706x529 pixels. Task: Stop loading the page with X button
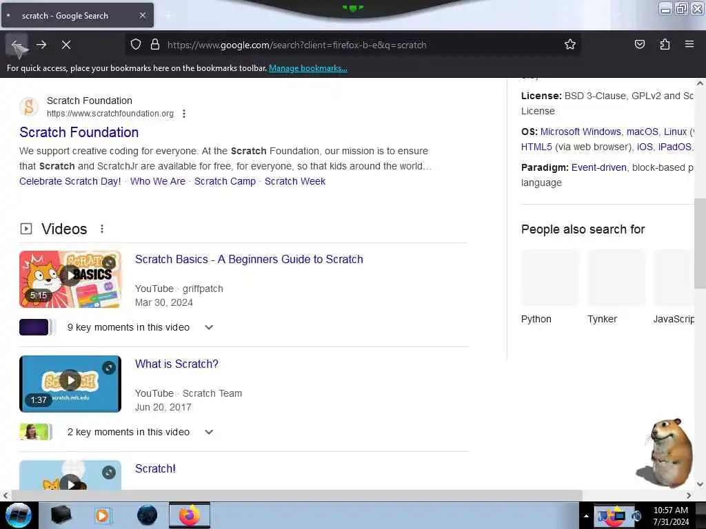coord(66,45)
